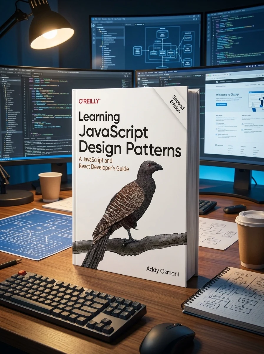Select the active editor file tab with the unsaved dot
The width and height of the screenshot is (264, 354).
37,74
